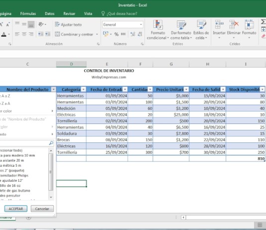
Task: Align text to middle
Action: pyautogui.click(x=24, y=24)
